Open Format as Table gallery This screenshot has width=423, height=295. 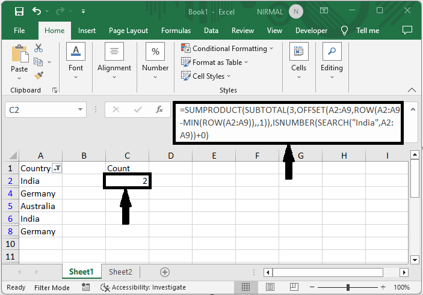pos(214,62)
